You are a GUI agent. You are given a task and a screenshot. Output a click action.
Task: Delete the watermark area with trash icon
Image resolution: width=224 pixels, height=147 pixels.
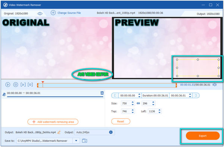coord(102,93)
